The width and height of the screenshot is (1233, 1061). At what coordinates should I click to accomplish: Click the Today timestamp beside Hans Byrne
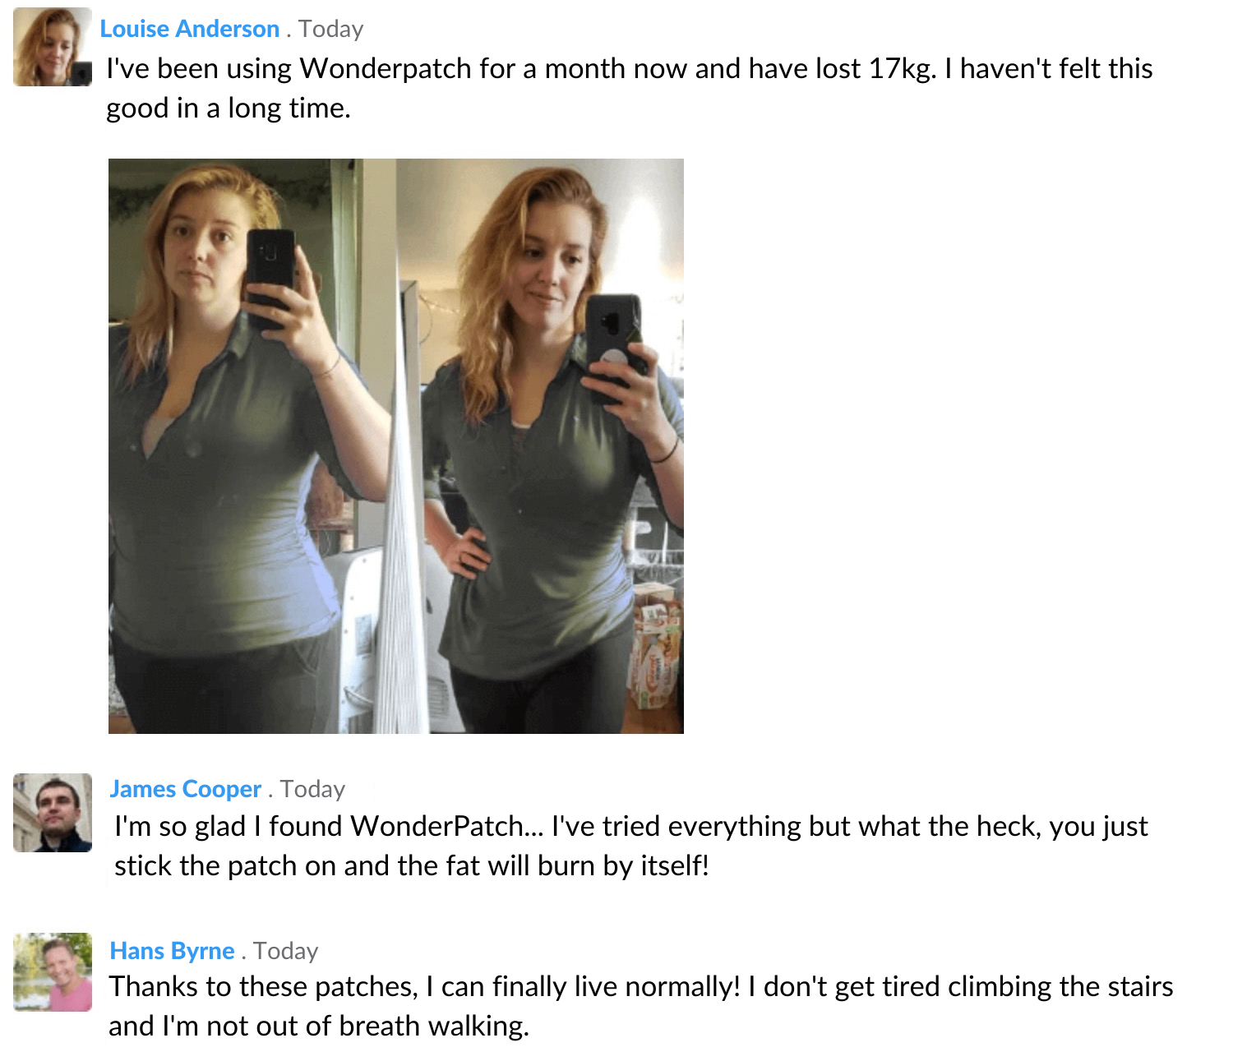coord(285,951)
